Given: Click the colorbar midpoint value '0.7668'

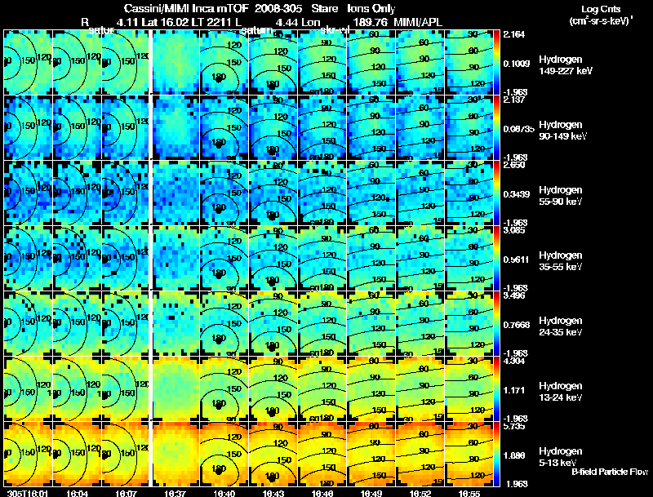Looking at the screenshot, I should [517, 325].
